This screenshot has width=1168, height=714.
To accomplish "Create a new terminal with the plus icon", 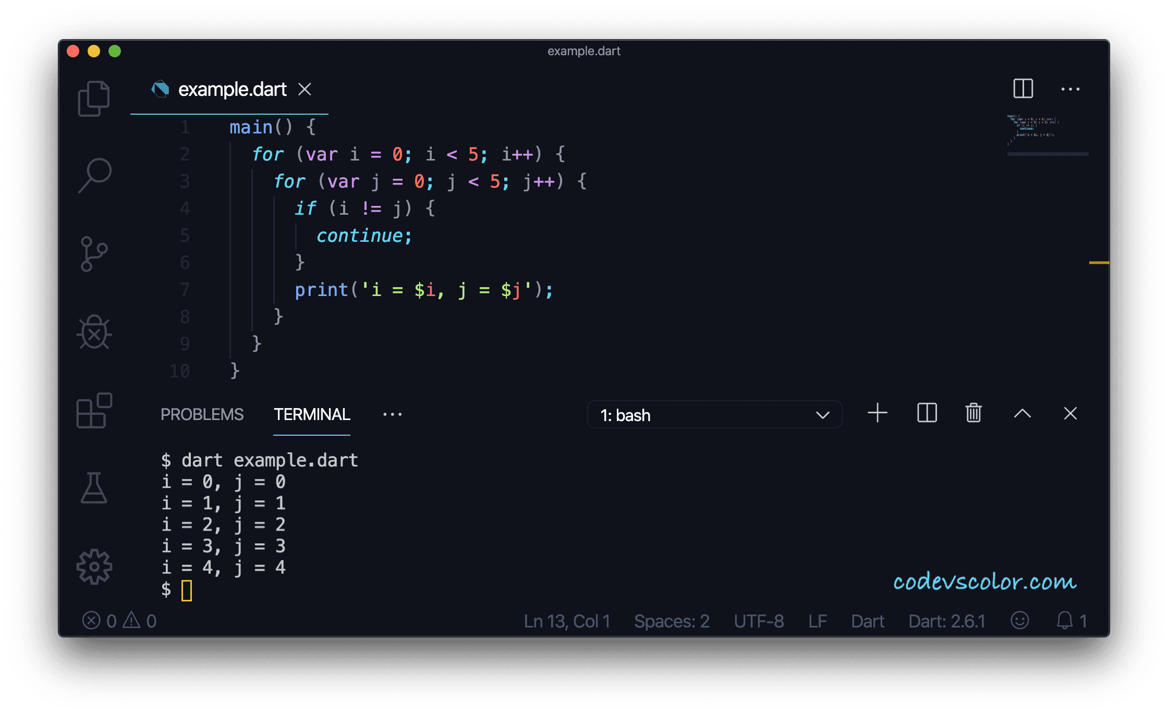I will (878, 413).
